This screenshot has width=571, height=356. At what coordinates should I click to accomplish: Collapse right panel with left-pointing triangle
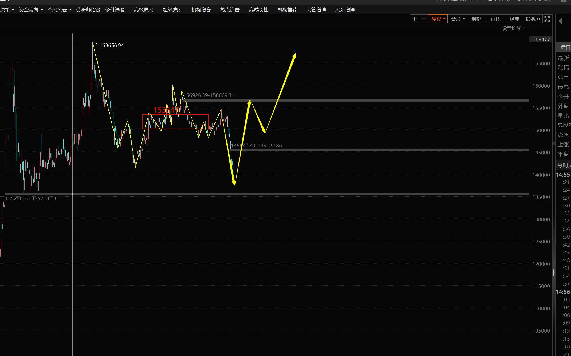coord(560,21)
